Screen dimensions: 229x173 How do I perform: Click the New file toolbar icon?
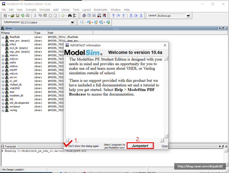(5, 15)
